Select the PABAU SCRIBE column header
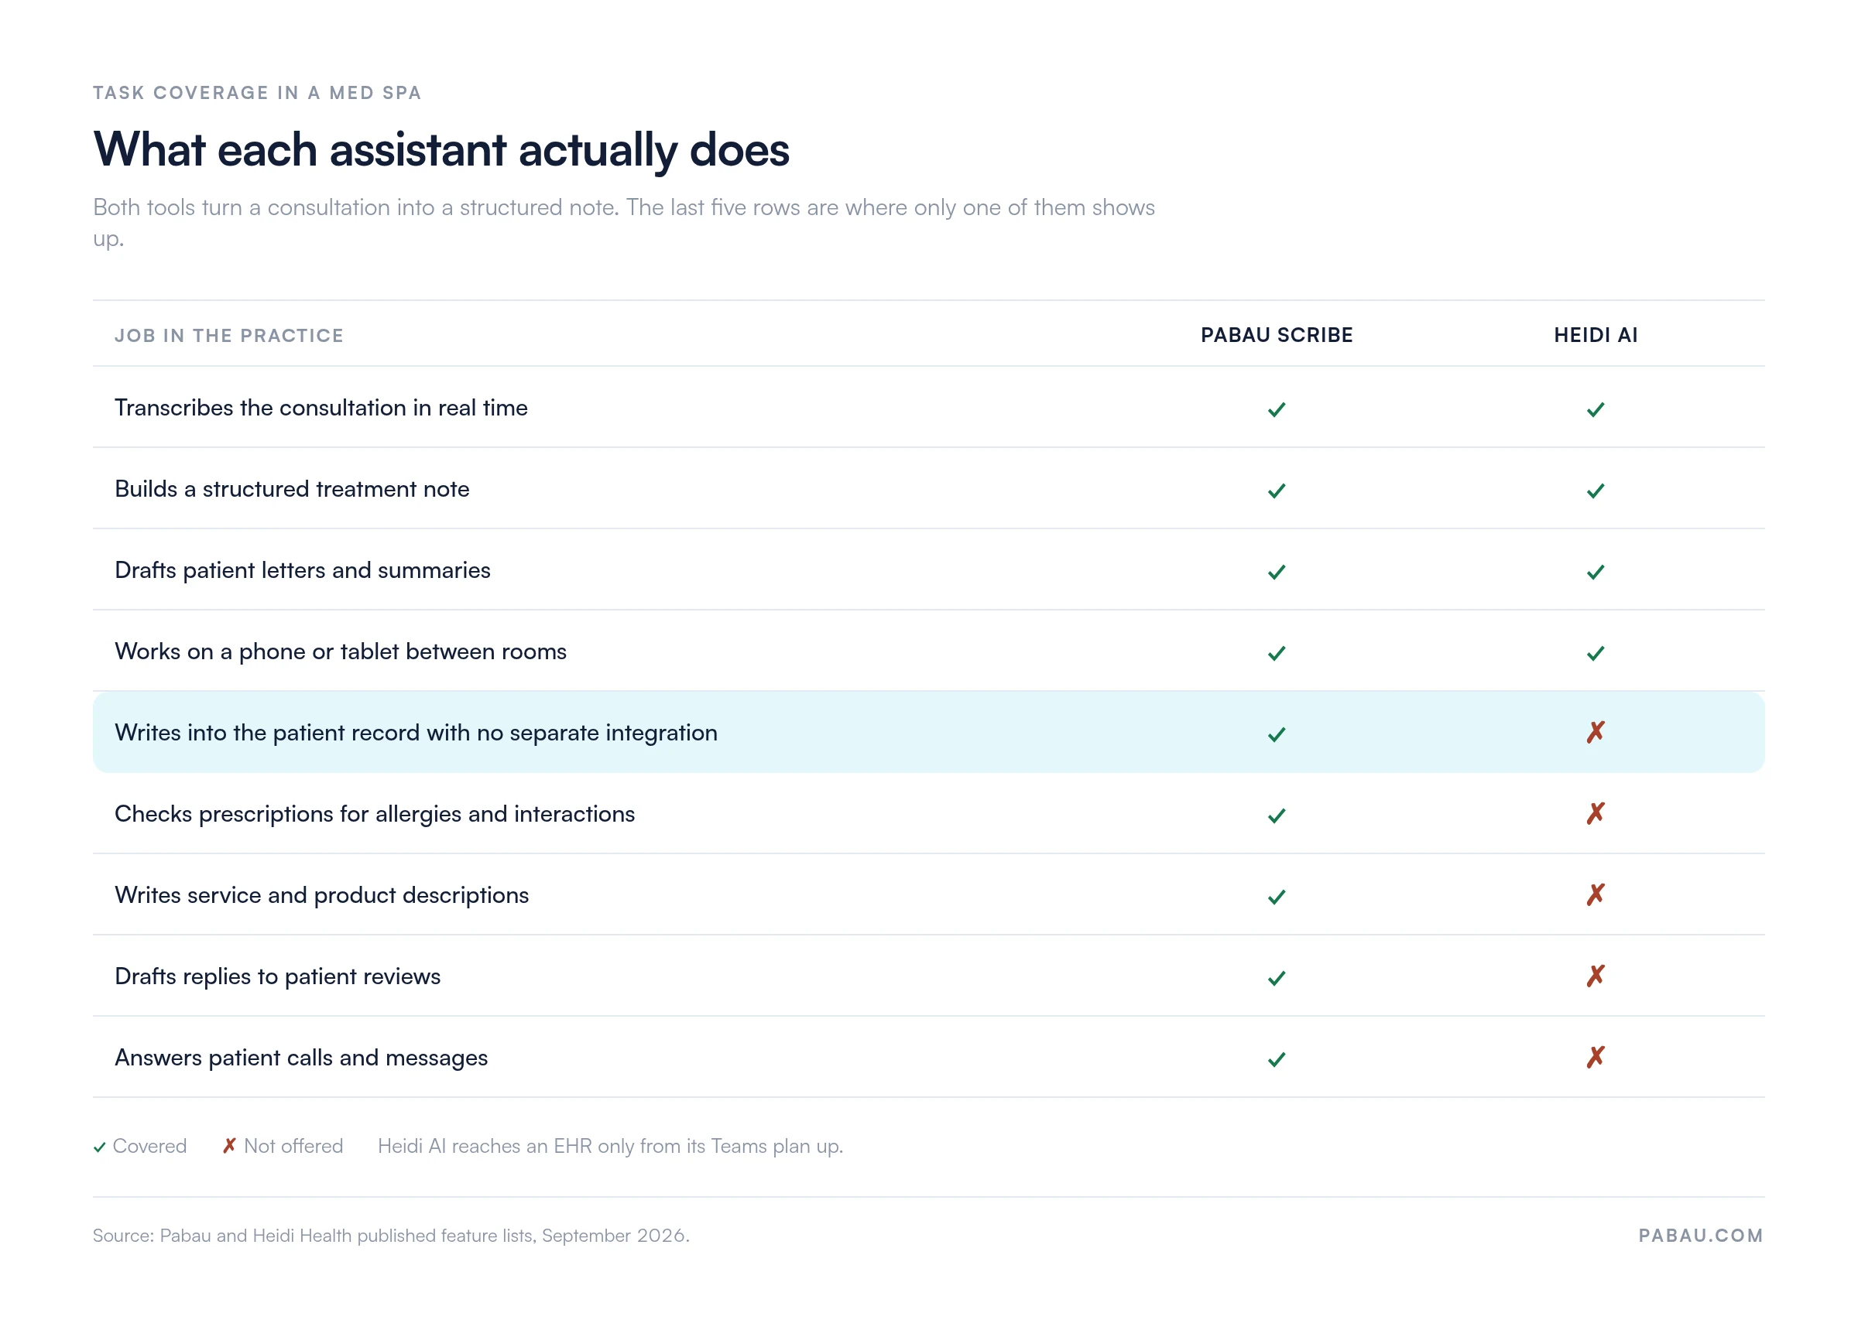 (1277, 335)
